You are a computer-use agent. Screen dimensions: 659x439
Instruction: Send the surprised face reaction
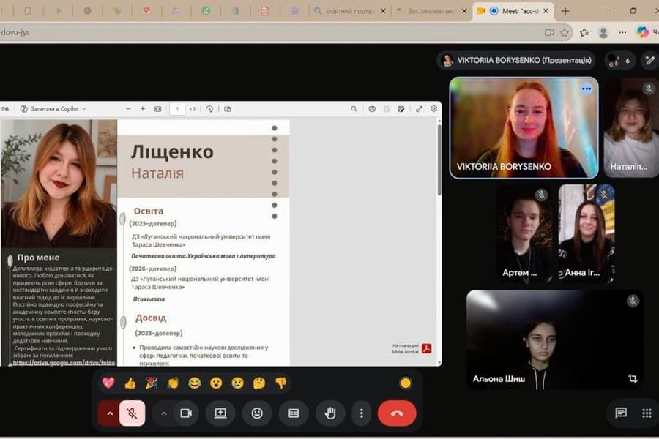point(216,383)
